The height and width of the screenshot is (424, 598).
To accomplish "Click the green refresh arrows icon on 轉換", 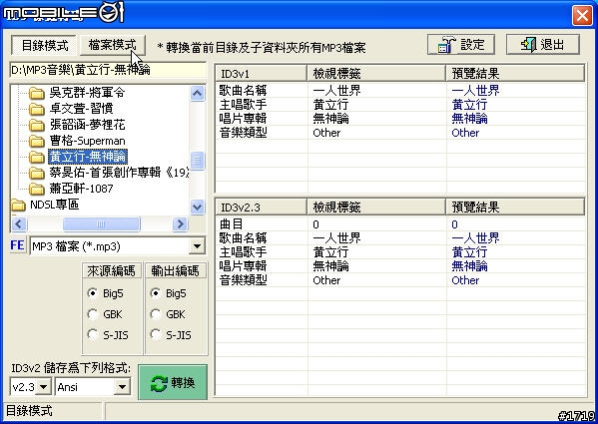I will [x=160, y=383].
